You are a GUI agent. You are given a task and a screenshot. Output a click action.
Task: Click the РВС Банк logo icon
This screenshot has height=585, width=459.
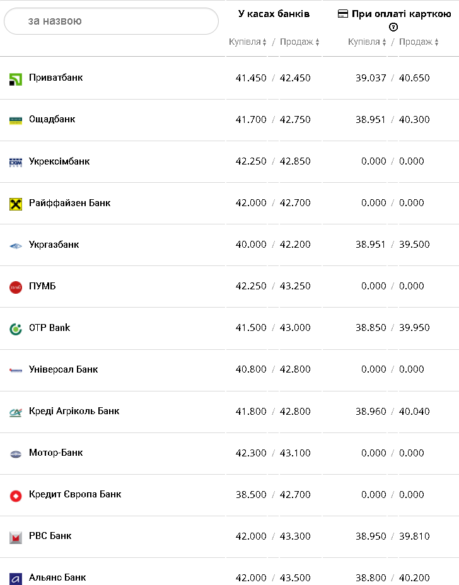pyautogui.click(x=16, y=537)
